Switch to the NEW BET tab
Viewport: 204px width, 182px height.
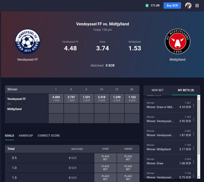click(157, 90)
